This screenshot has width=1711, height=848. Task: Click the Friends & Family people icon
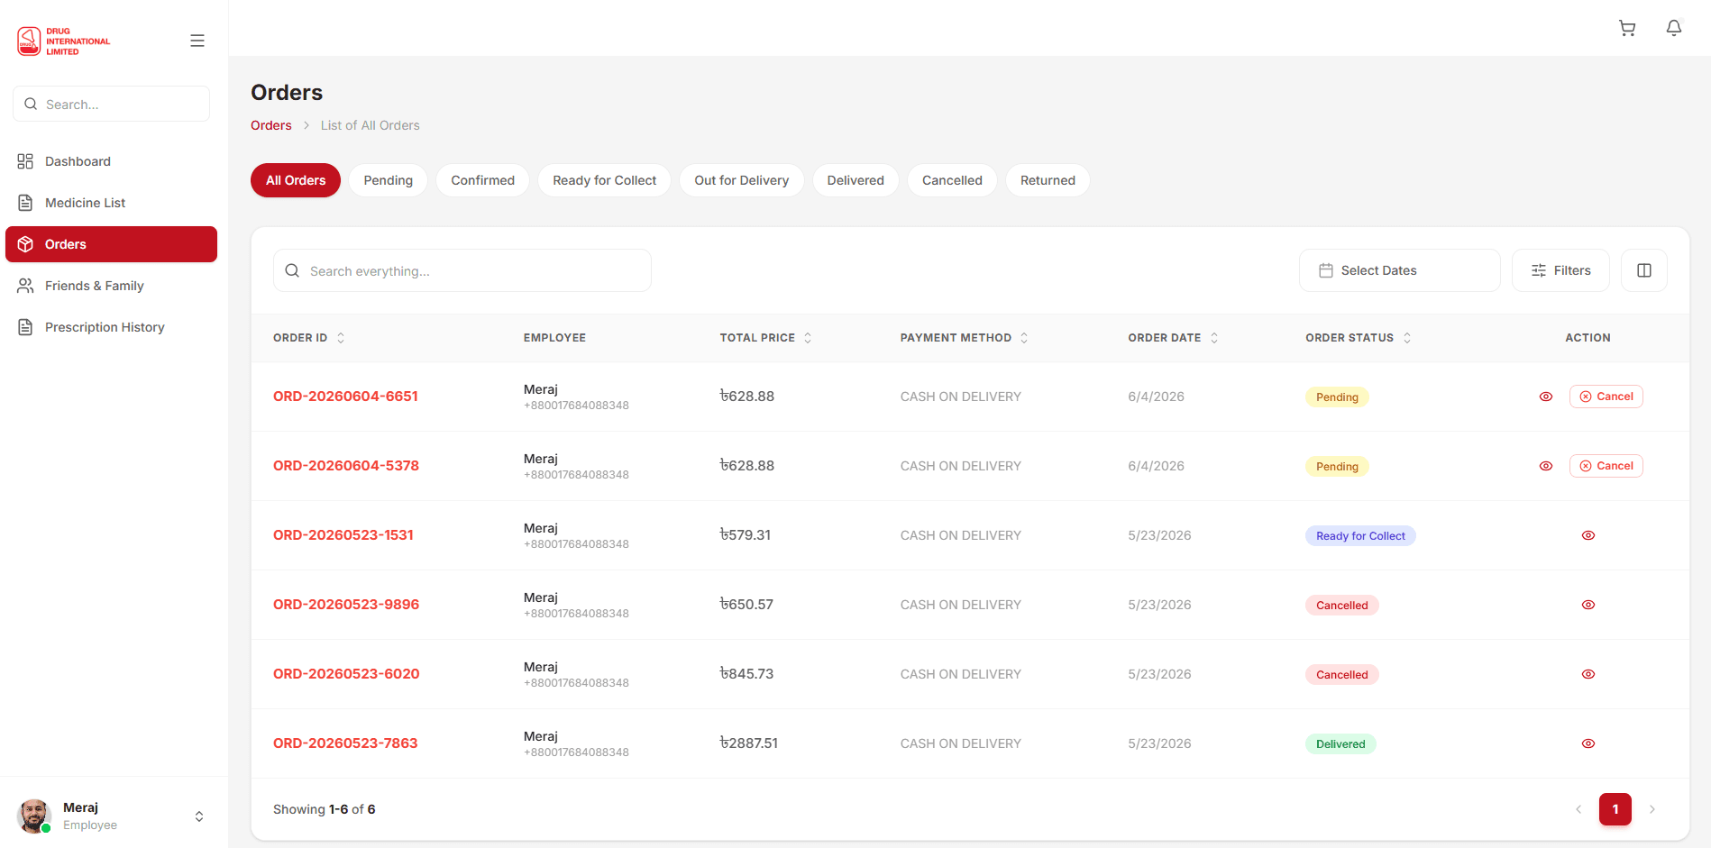point(25,286)
